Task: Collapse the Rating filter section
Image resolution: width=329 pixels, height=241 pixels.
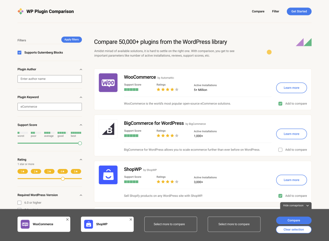Action: pos(81,159)
